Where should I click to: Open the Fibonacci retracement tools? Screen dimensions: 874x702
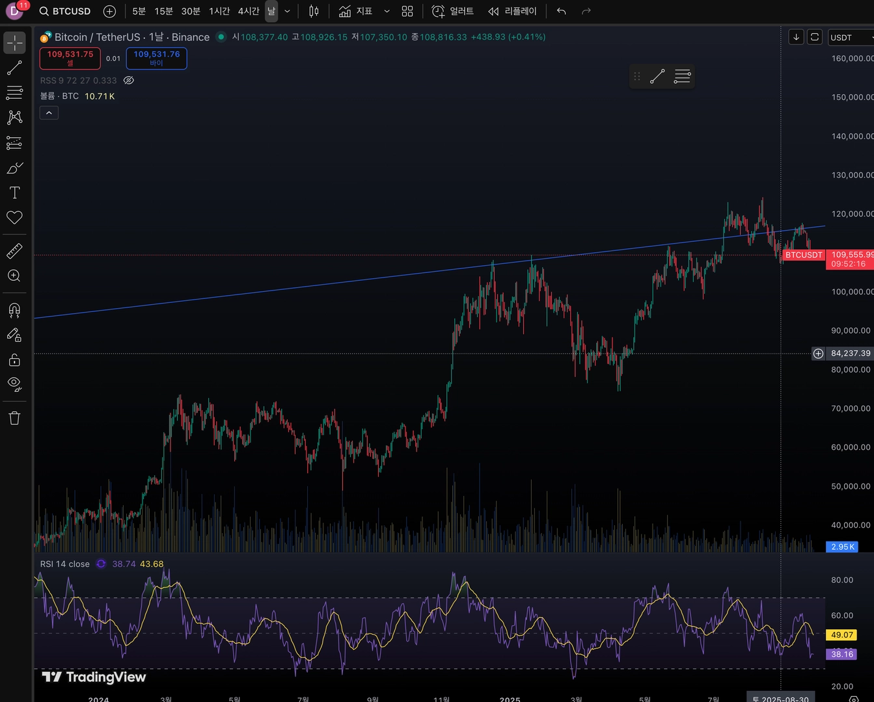14,92
